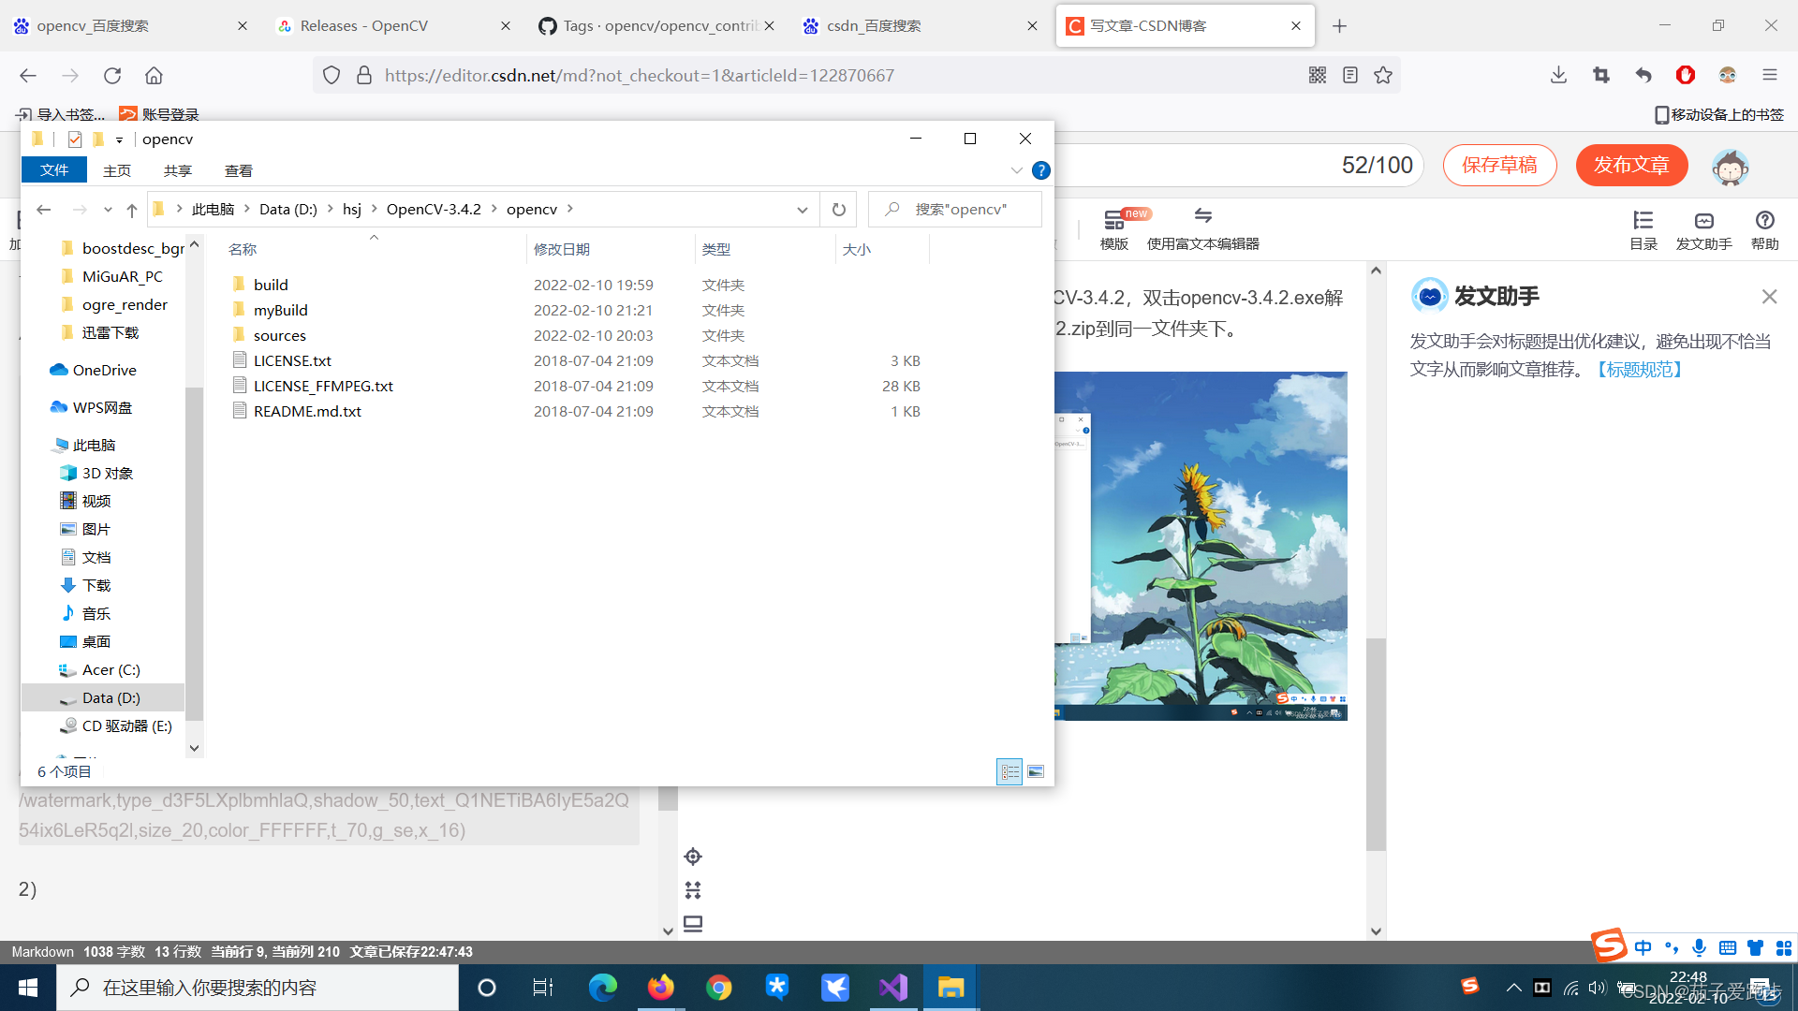Viewport: 1798px width, 1011px height.
Task: Open Explorer help question mark icon
Action: pyautogui.click(x=1040, y=170)
